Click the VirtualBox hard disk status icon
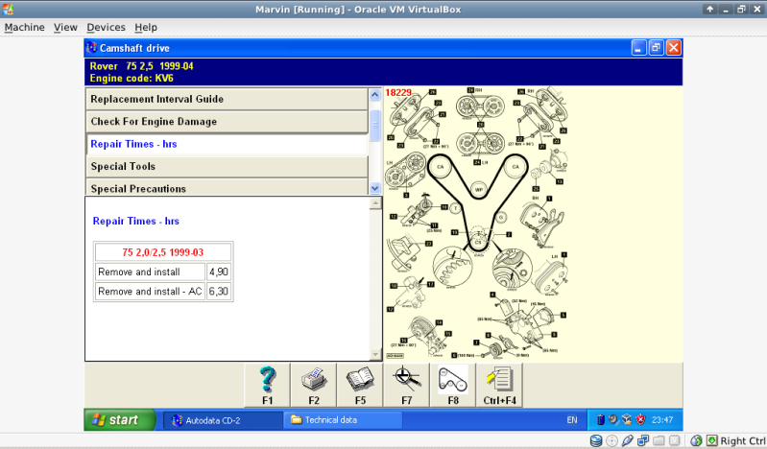The height and width of the screenshot is (449, 767). pos(596,440)
